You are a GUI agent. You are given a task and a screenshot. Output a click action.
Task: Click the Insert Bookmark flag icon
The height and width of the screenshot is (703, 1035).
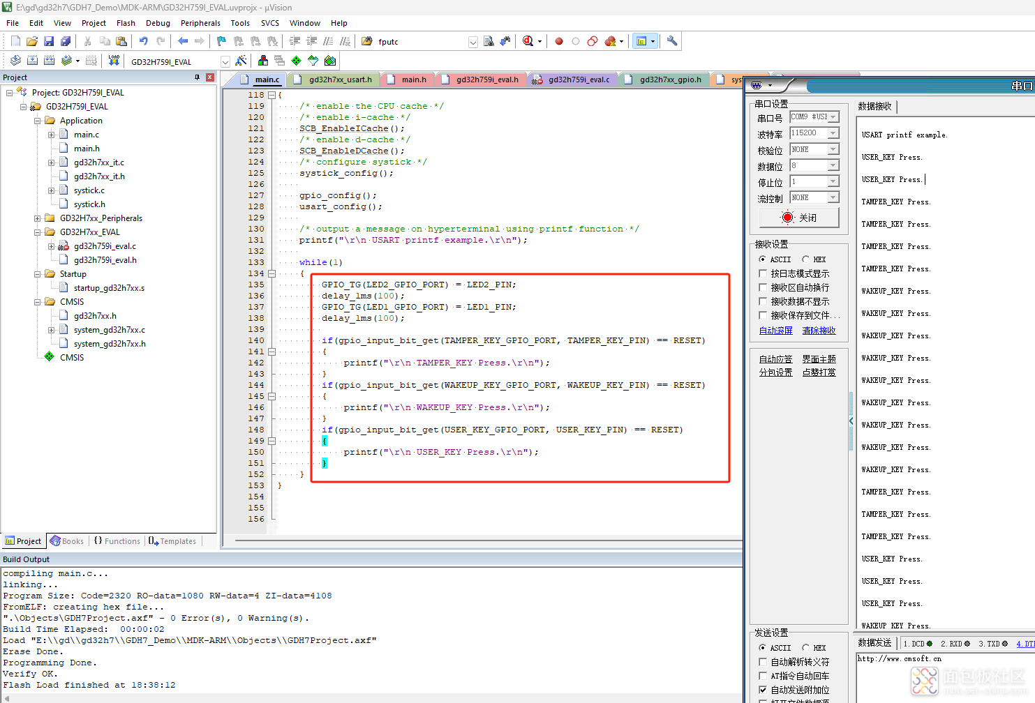pos(222,41)
